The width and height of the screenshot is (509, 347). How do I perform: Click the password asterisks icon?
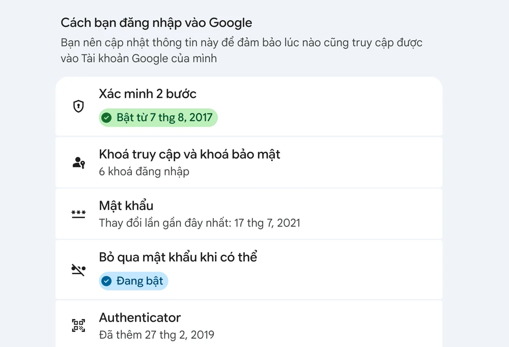[78, 214]
